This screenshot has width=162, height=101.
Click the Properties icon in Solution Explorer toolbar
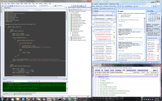(69, 9)
